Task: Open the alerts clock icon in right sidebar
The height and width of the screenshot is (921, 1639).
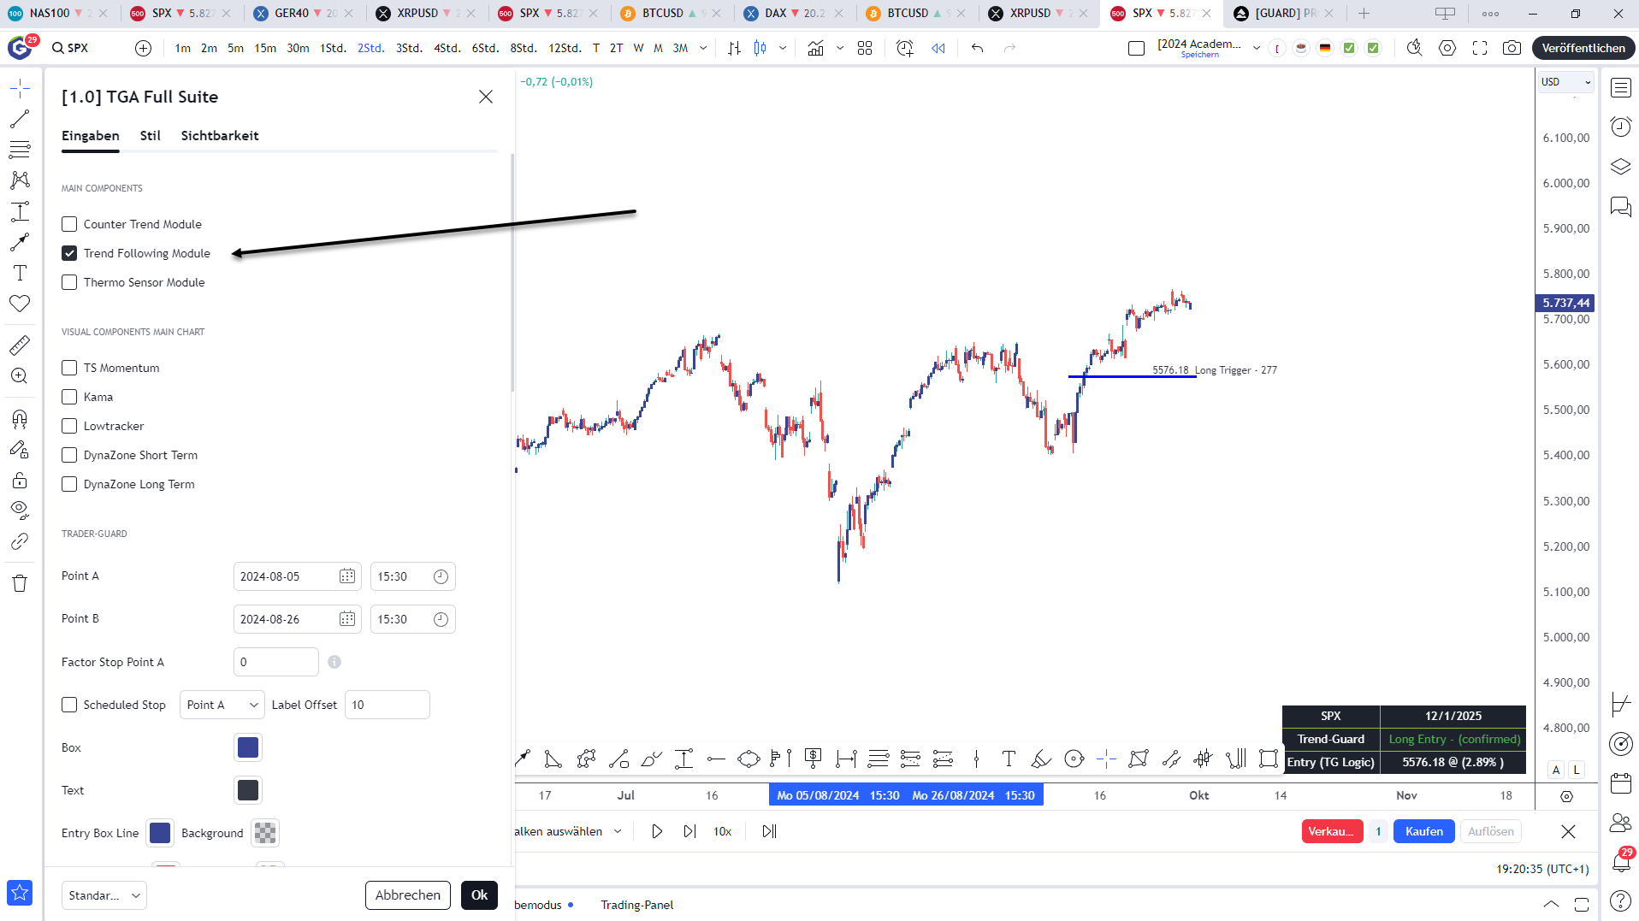Action: [x=1621, y=127]
